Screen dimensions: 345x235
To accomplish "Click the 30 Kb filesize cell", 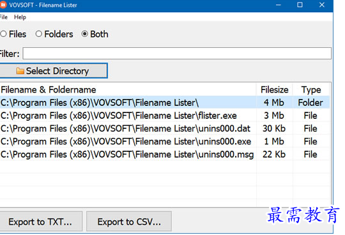I will [274, 128].
